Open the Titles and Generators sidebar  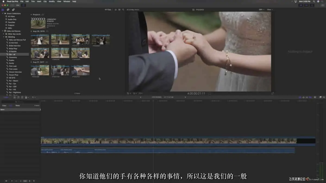click(x=13, y=10)
